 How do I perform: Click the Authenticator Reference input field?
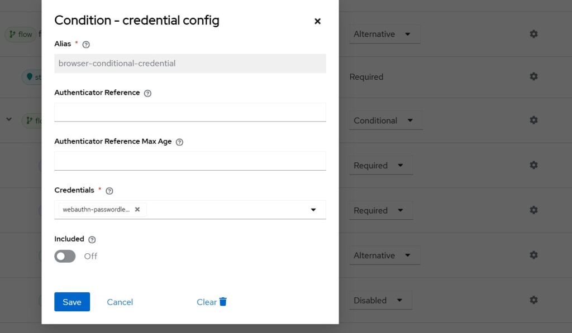[190, 112]
